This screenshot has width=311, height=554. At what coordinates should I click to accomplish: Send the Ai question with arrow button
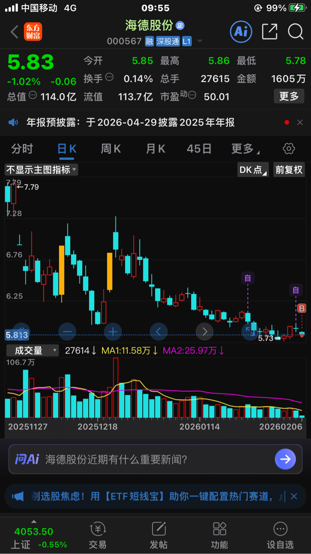click(285, 459)
